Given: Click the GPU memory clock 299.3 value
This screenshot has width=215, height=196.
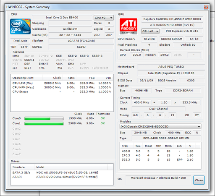Looking at the screenshot, I should (x=165, y=55).
